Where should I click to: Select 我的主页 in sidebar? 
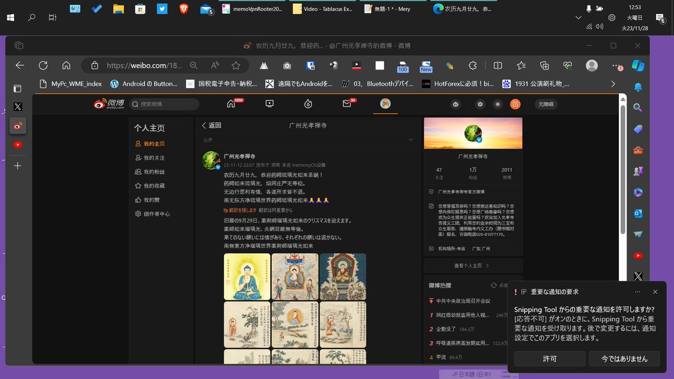click(150, 144)
